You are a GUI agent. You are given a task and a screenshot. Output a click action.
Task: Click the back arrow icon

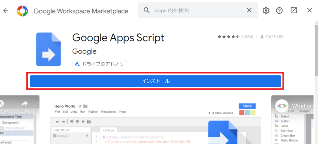pos(6,11)
